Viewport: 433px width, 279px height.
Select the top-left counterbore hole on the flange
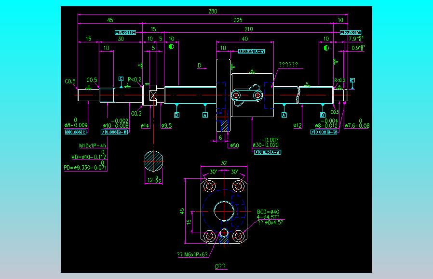point(210,186)
